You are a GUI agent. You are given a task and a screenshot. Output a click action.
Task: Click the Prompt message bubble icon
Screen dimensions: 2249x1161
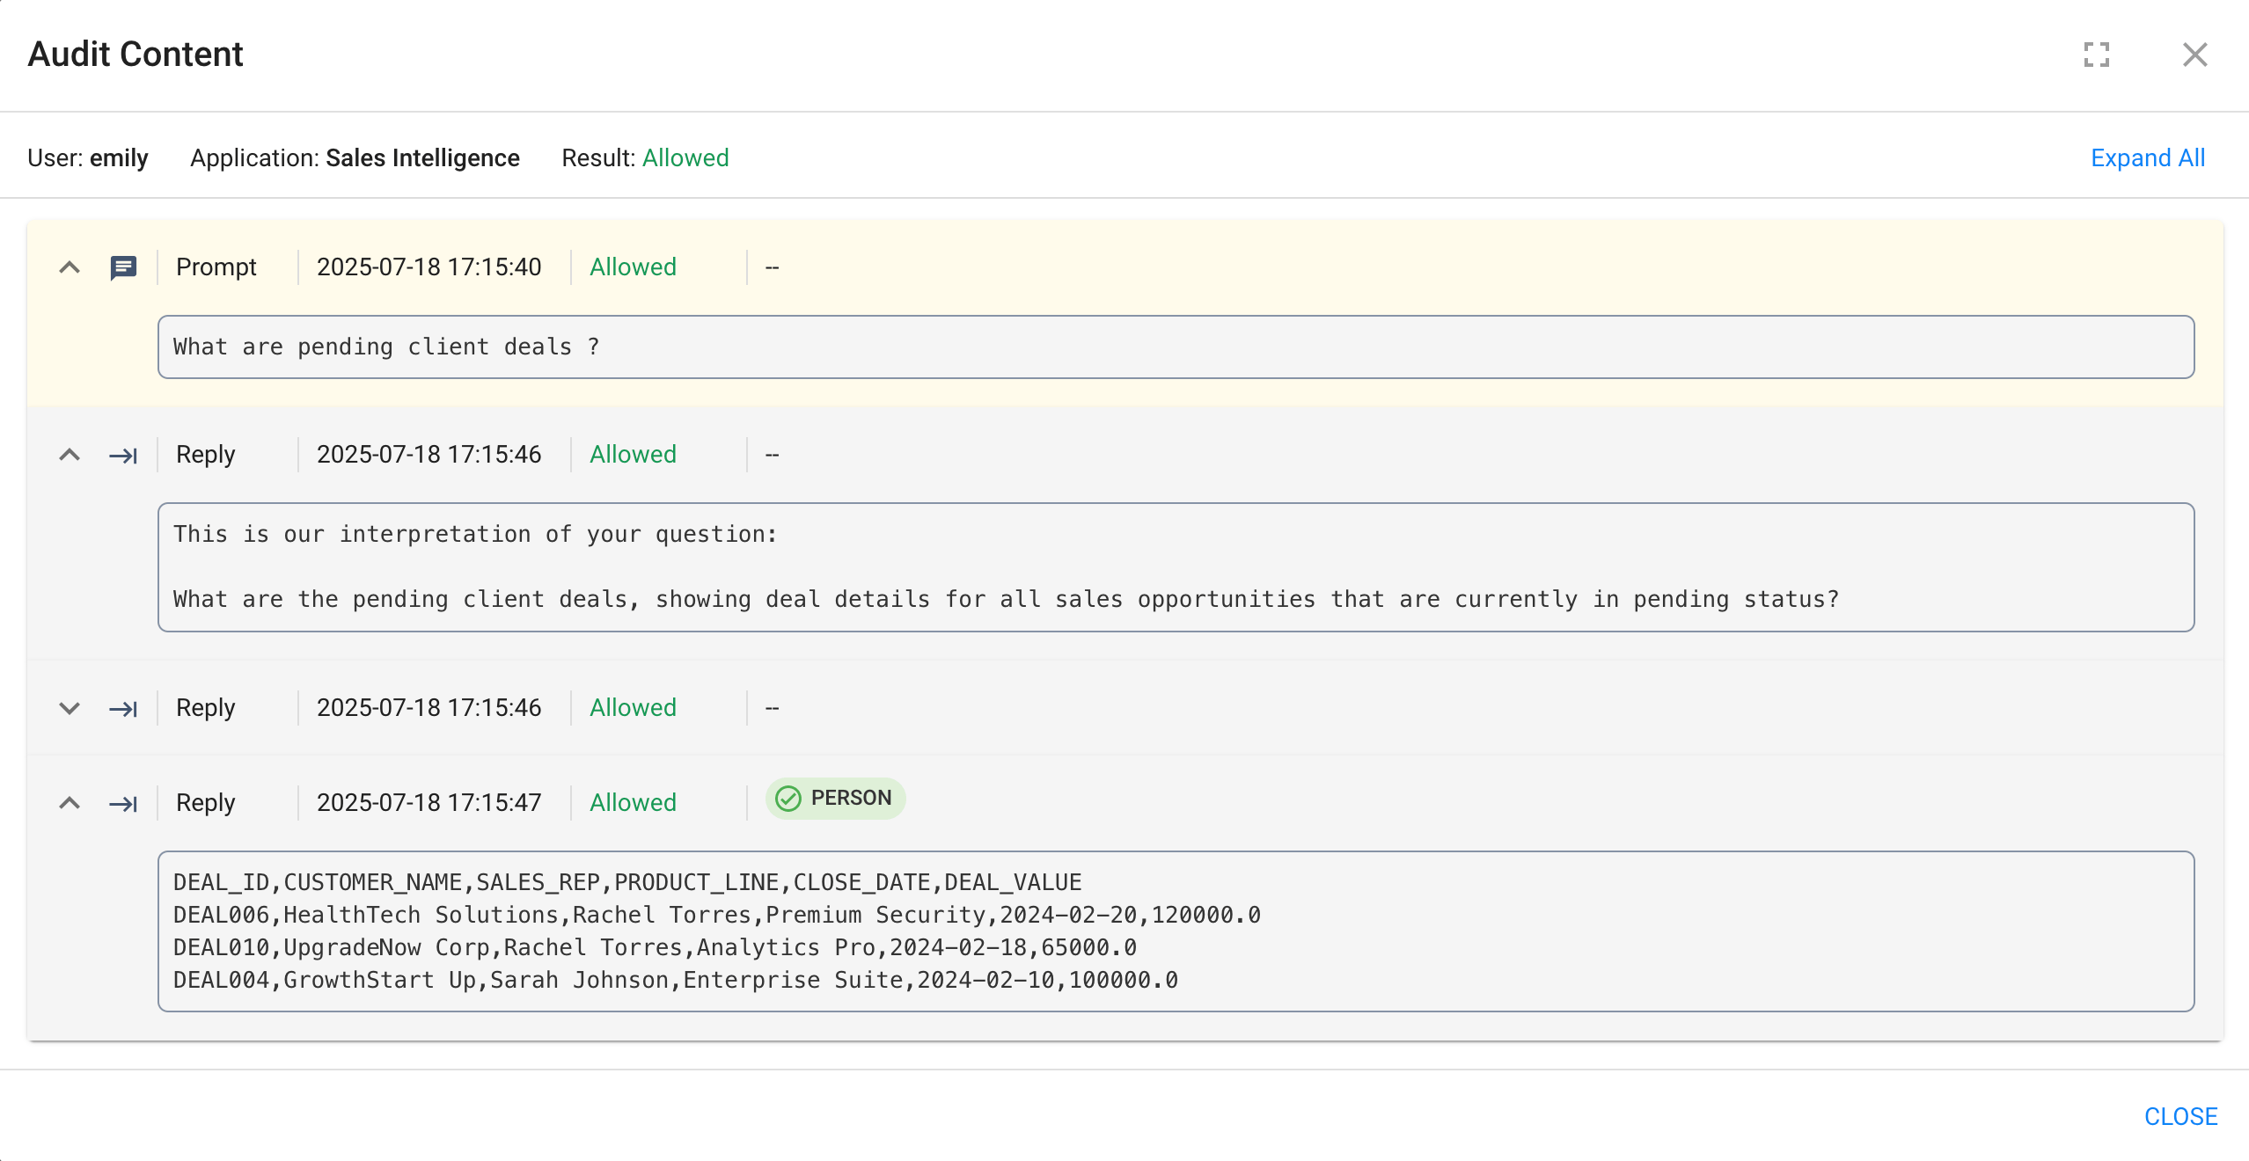point(123,267)
